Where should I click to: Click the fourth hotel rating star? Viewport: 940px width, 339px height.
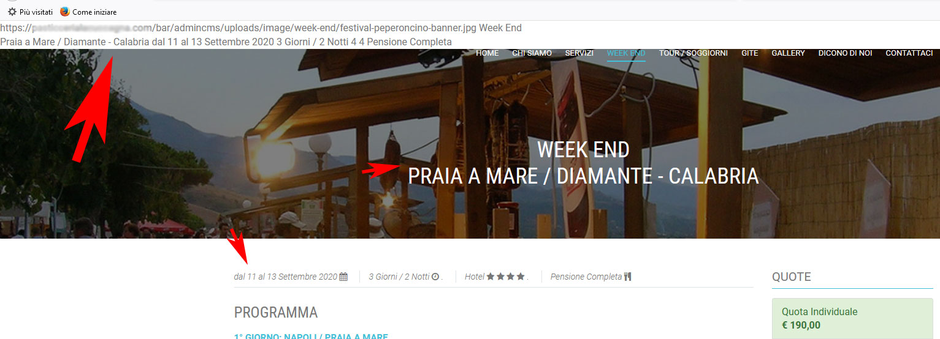click(x=521, y=277)
